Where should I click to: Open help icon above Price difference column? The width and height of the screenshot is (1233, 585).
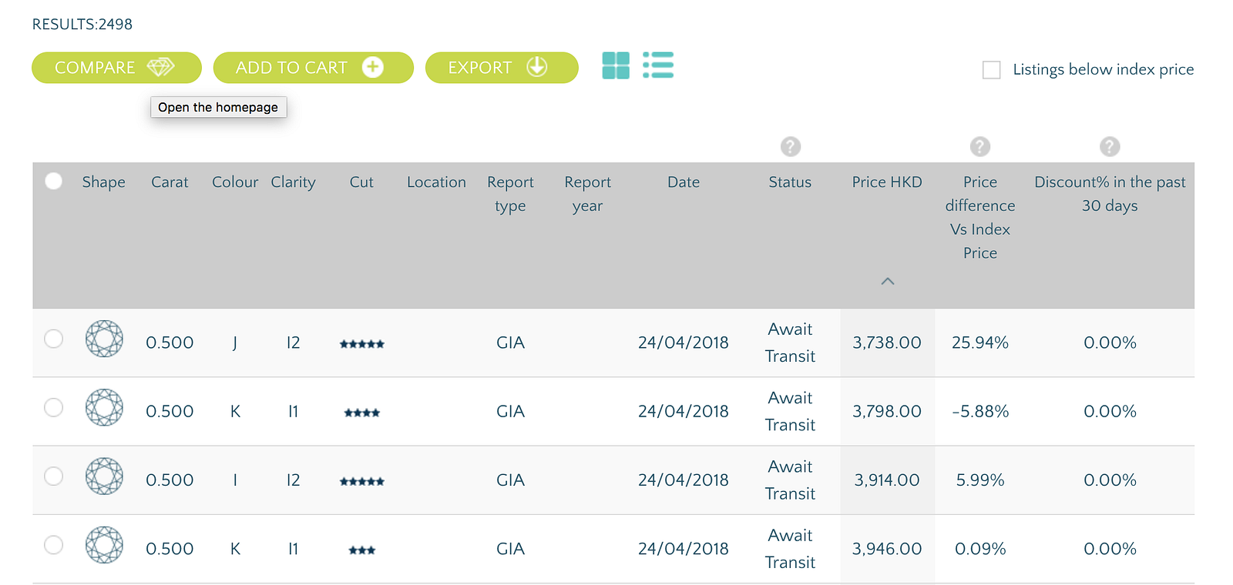[979, 146]
